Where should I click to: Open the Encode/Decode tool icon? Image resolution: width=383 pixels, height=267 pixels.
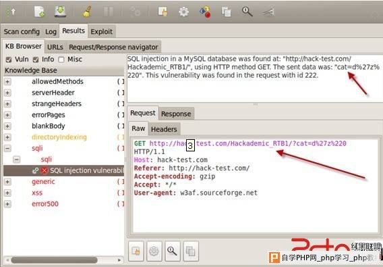tap(205, 11)
